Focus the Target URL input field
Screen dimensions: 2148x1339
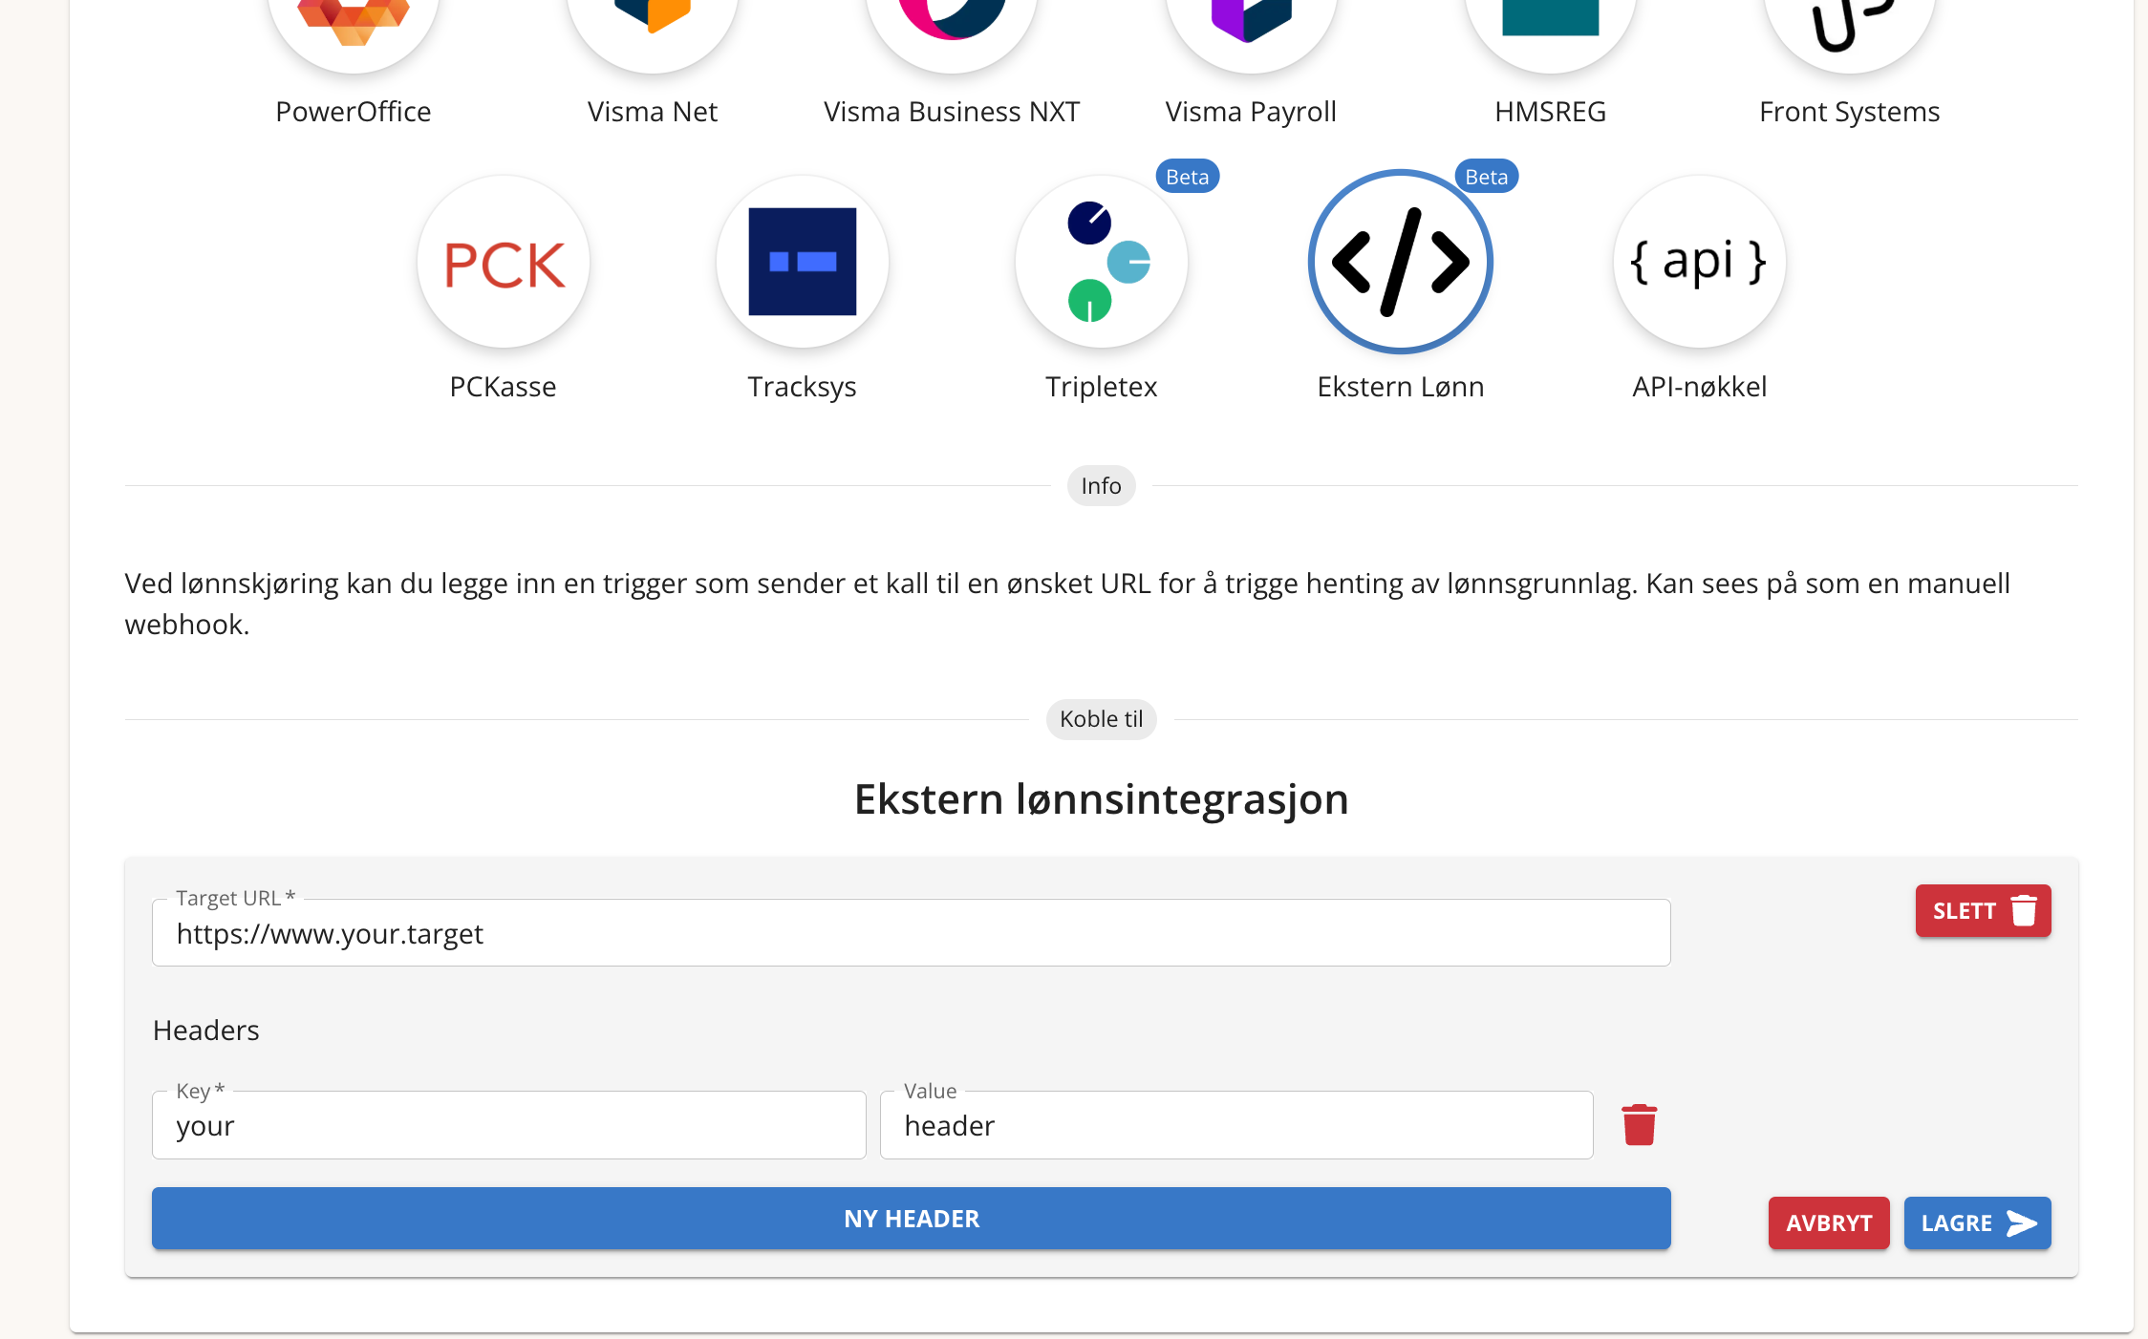[911, 933]
